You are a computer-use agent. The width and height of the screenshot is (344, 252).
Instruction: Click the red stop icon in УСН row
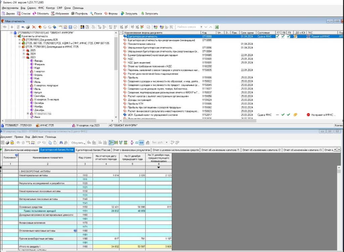click(x=308, y=115)
